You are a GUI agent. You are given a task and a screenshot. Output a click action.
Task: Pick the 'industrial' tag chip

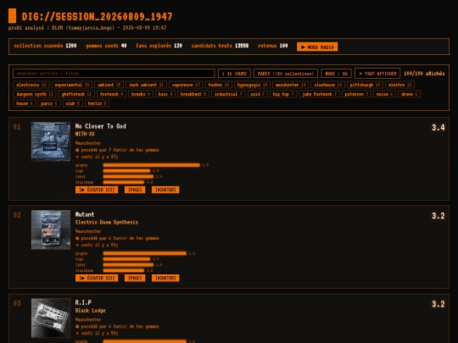pos(228,94)
